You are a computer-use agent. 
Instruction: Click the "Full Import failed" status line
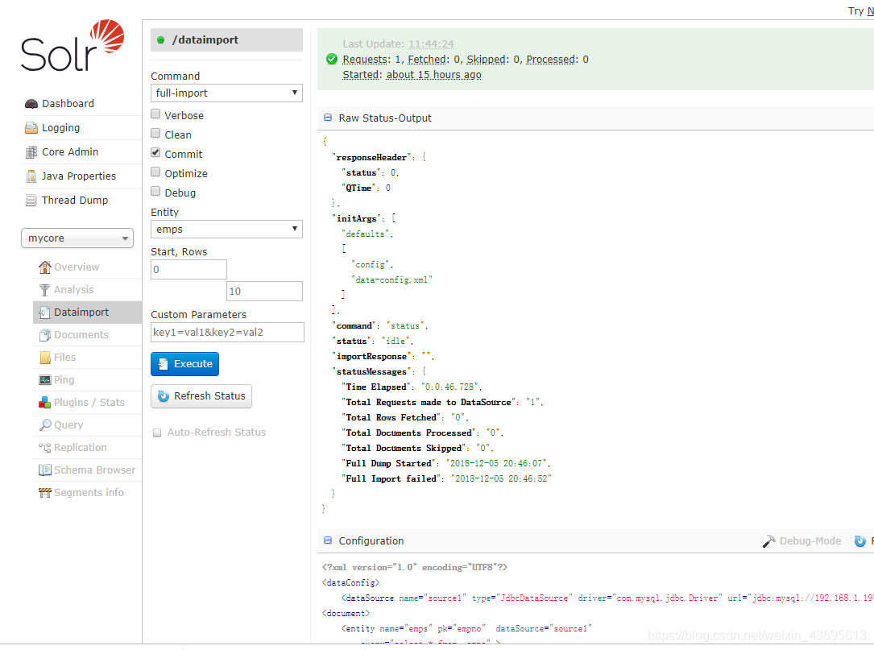click(446, 479)
